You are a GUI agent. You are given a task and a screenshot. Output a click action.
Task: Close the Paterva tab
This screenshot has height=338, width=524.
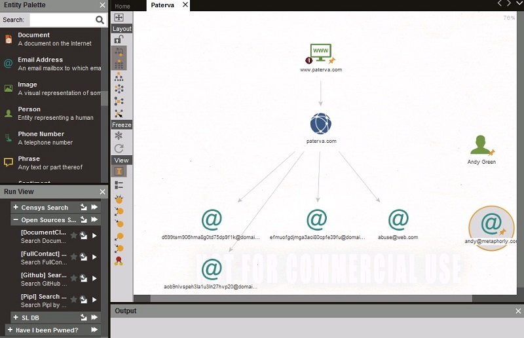[185, 5]
